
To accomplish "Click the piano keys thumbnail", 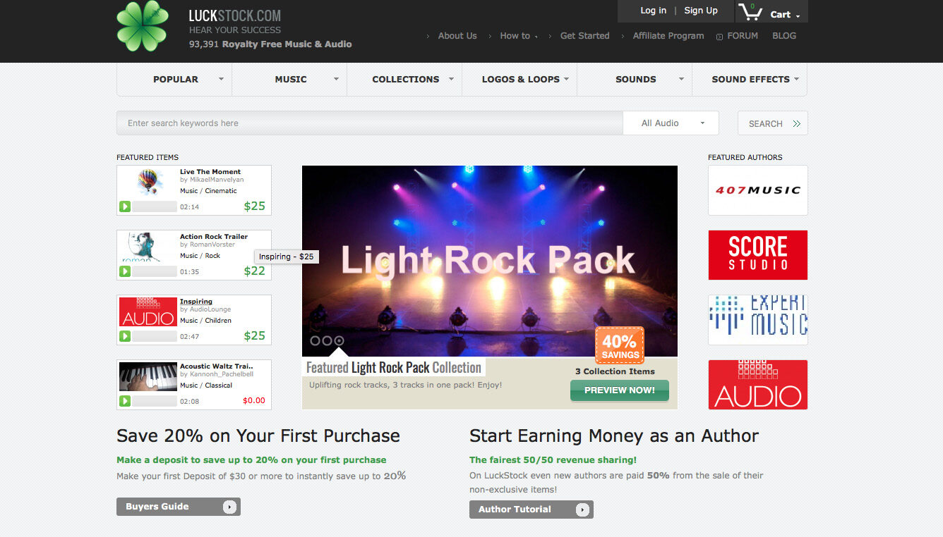I will point(148,377).
